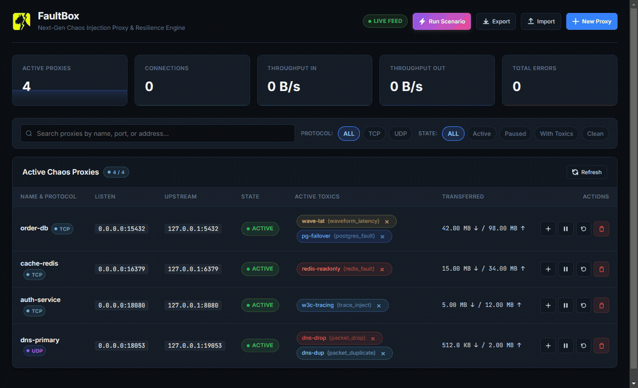Focus the proxy search field
The width and height of the screenshot is (638, 388).
pos(158,133)
